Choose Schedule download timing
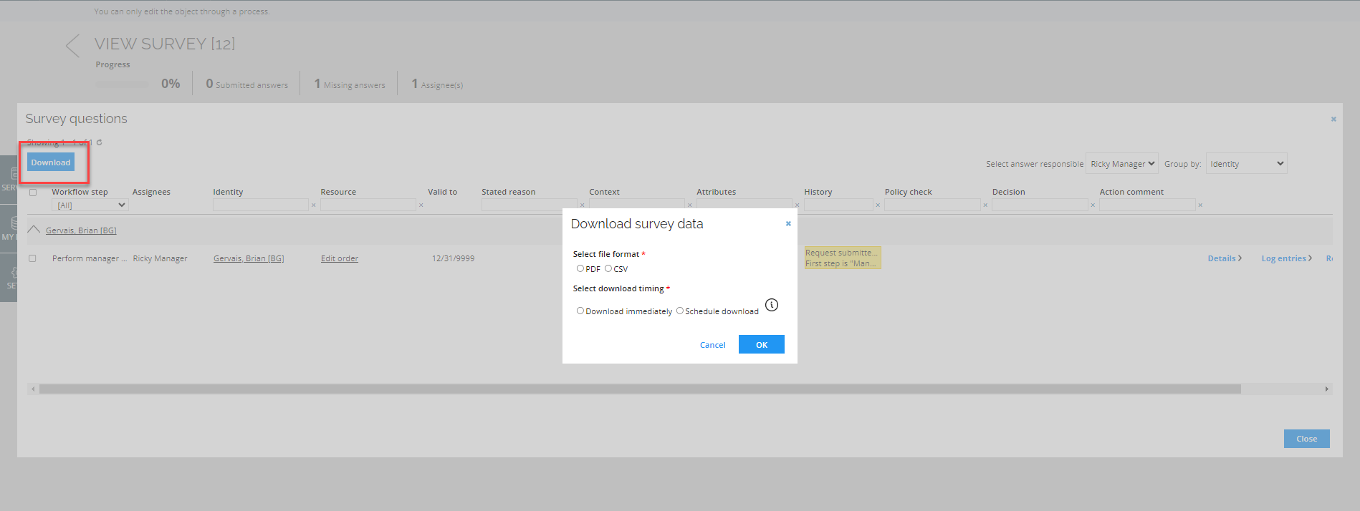Viewport: 1360px width, 511px height. pos(680,311)
